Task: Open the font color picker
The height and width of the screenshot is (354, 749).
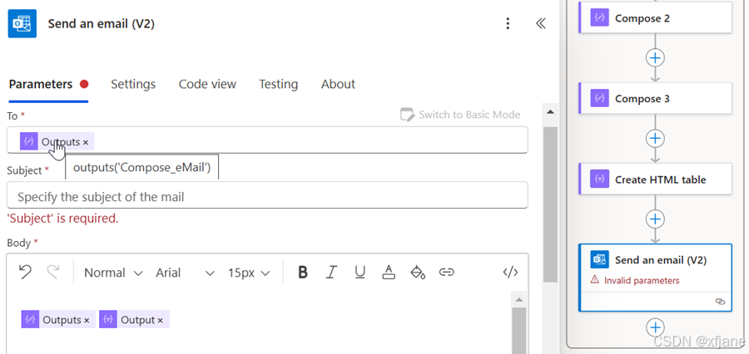Action: click(389, 273)
